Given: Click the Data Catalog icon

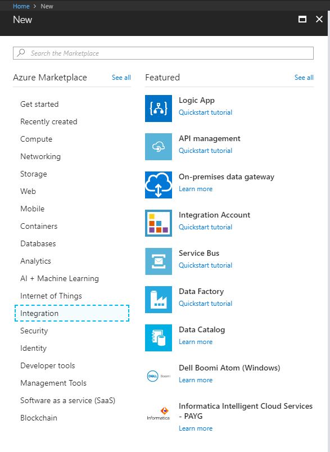Looking at the screenshot, I should coord(158,338).
